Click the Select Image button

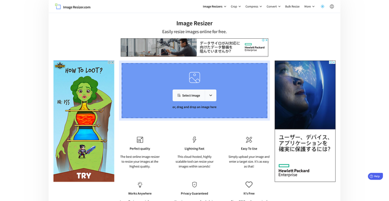(x=188, y=95)
